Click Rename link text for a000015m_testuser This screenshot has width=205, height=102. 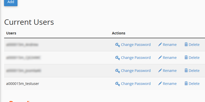(170, 83)
